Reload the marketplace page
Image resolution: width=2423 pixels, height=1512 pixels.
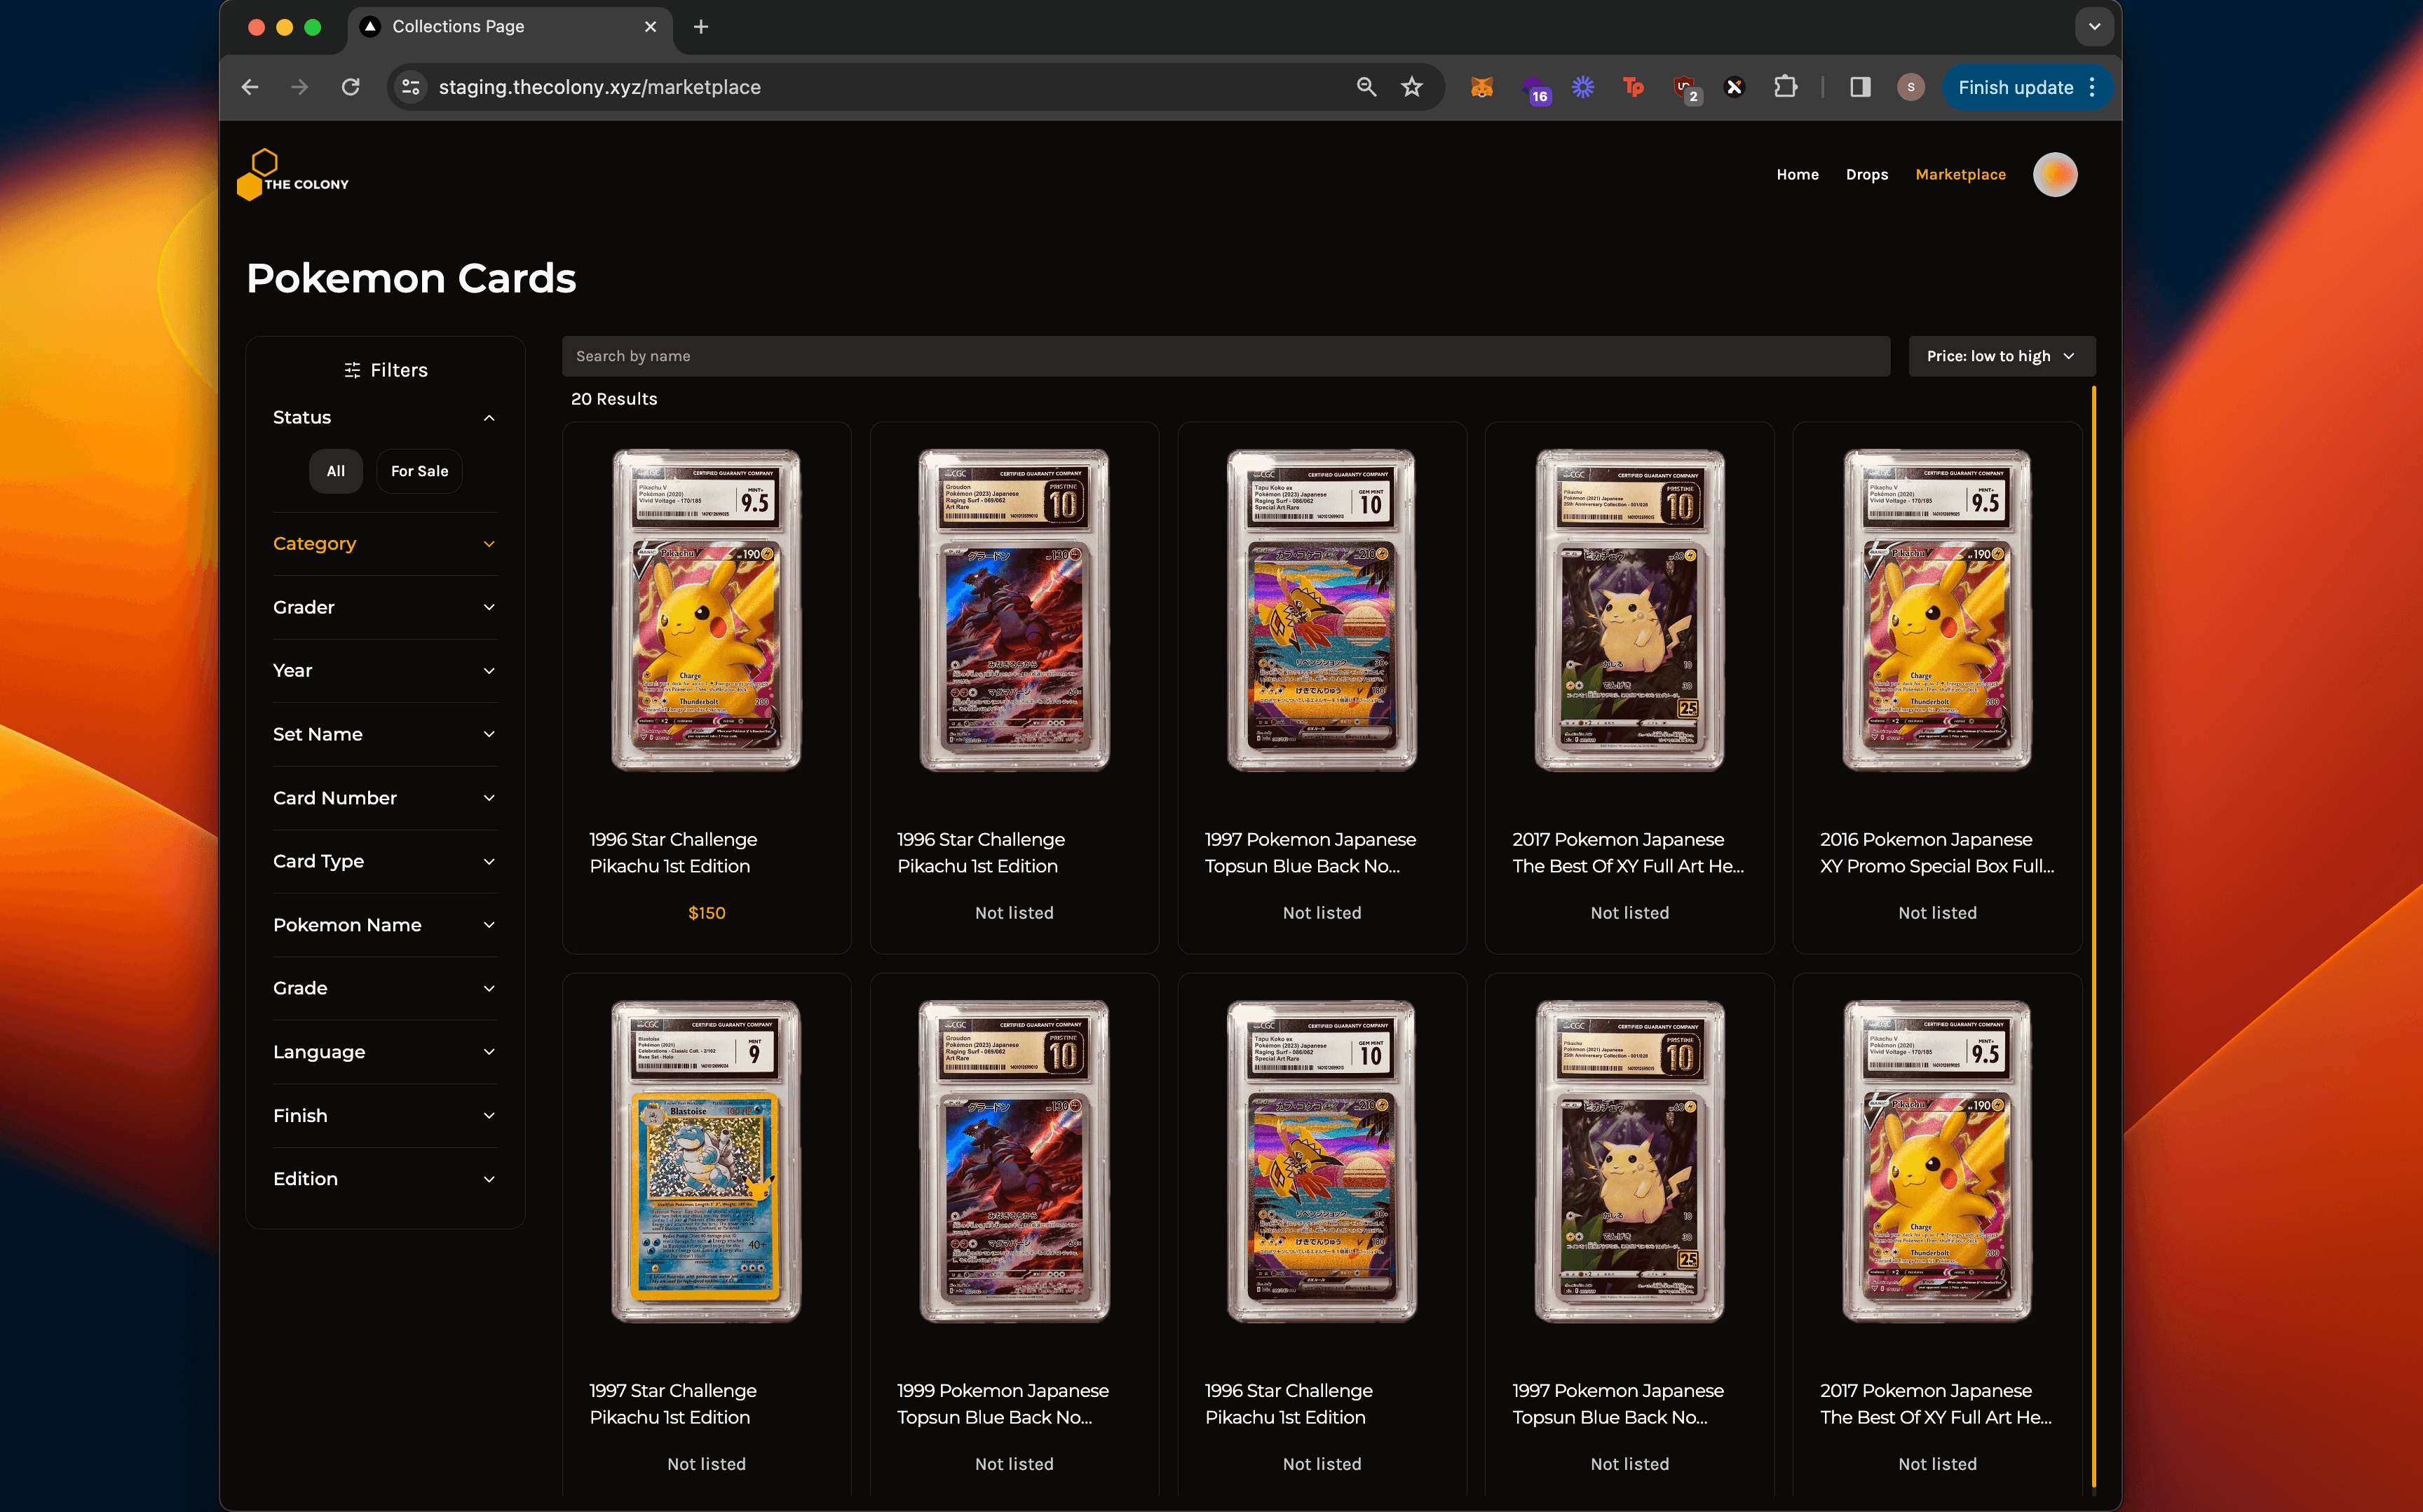pos(350,87)
